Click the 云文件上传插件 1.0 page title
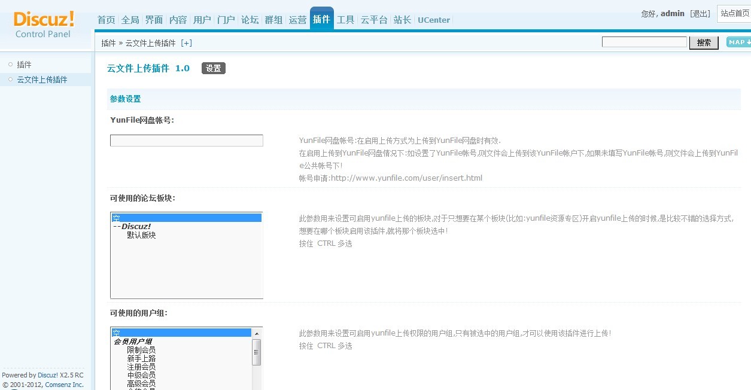 click(x=148, y=68)
